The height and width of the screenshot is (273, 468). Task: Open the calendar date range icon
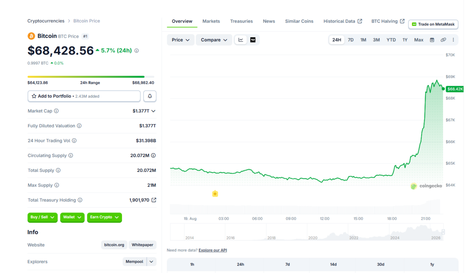pyautogui.click(x=432, y=40)
